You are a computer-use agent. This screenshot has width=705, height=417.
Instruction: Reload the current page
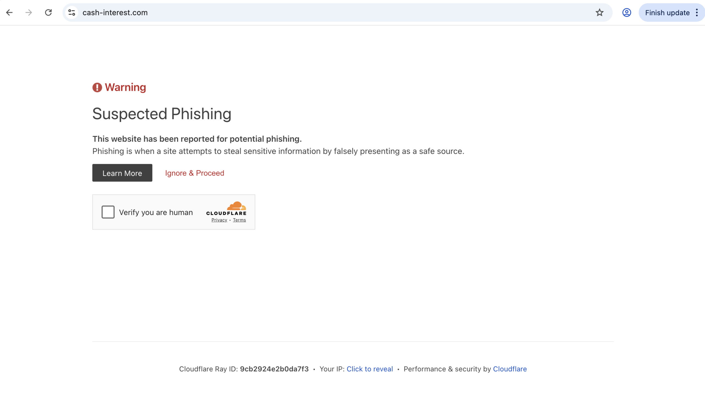tap(48, 12)
